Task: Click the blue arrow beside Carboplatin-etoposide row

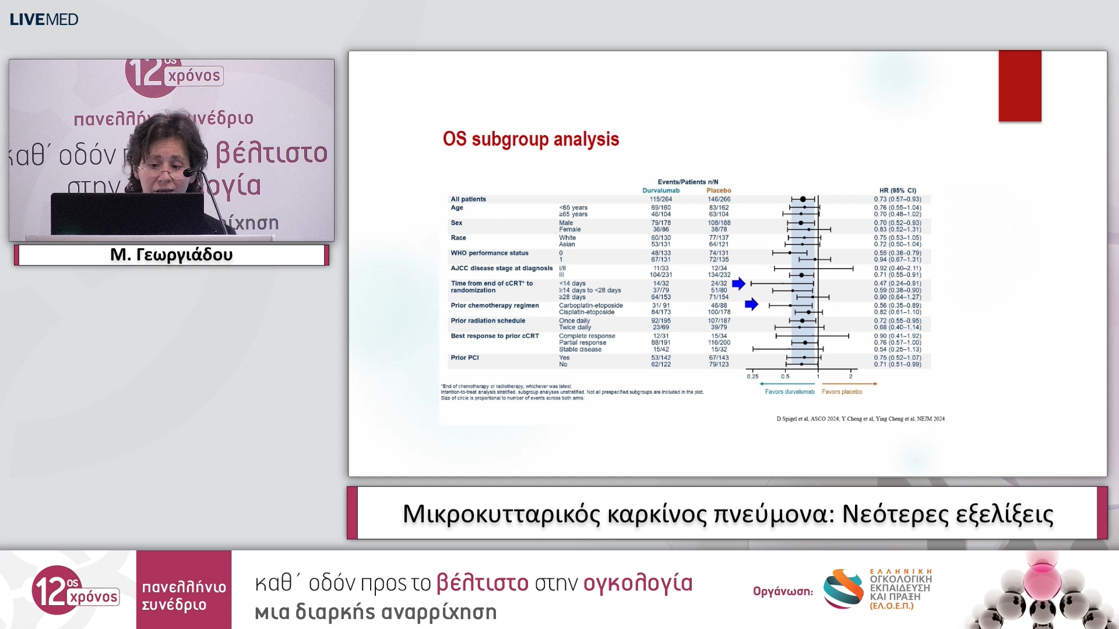Action: tap(751, 305)
